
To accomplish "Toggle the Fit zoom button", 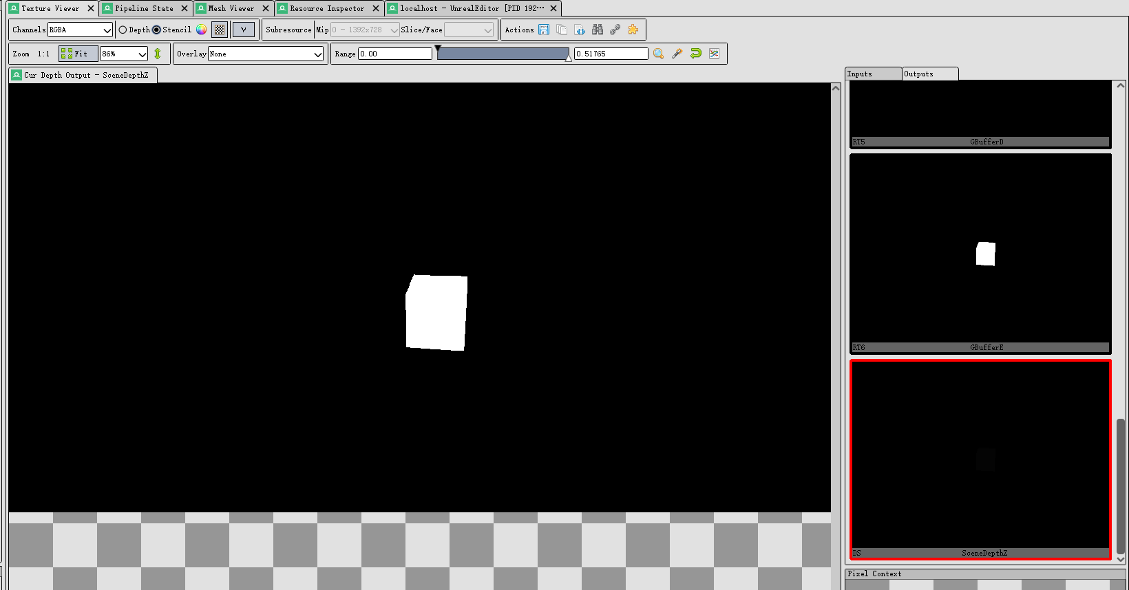I will click(78, 54).
